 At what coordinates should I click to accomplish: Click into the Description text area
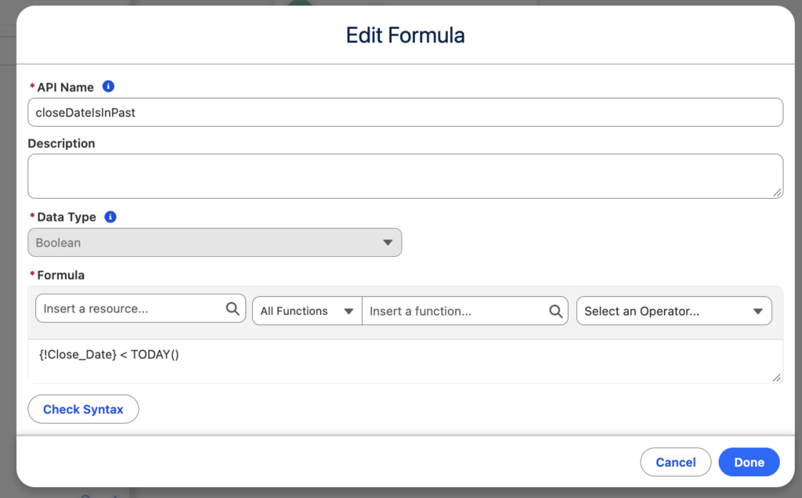[405, 176]
